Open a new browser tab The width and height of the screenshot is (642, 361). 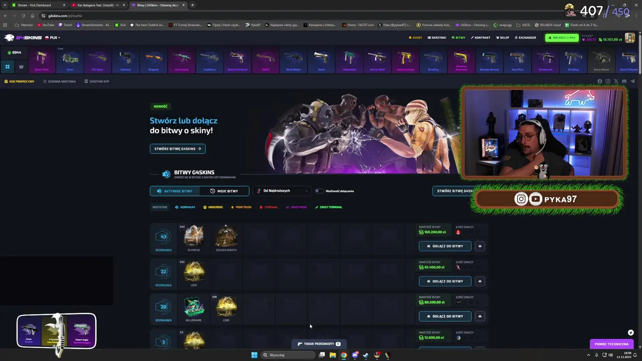193,5
